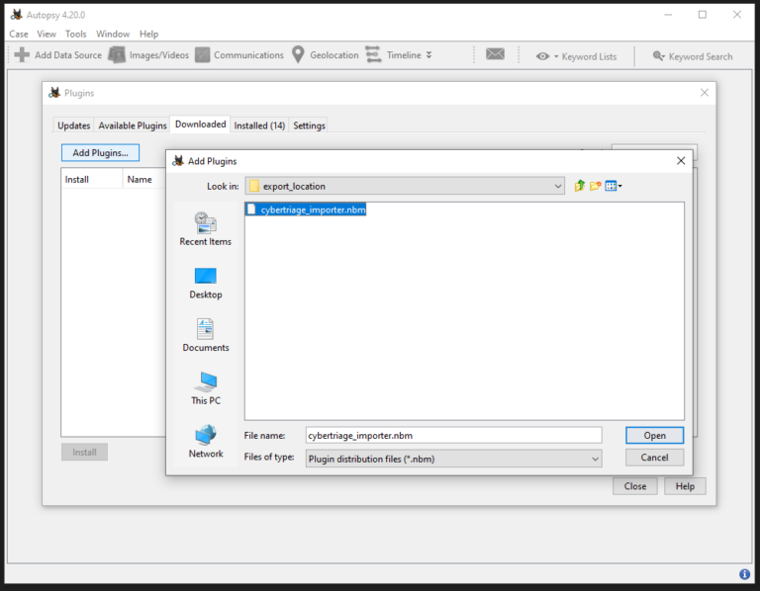Open the Images/Videos viewer
Image resolution: width=760 pixels, height=591 pixels.
tap(148, 55)
